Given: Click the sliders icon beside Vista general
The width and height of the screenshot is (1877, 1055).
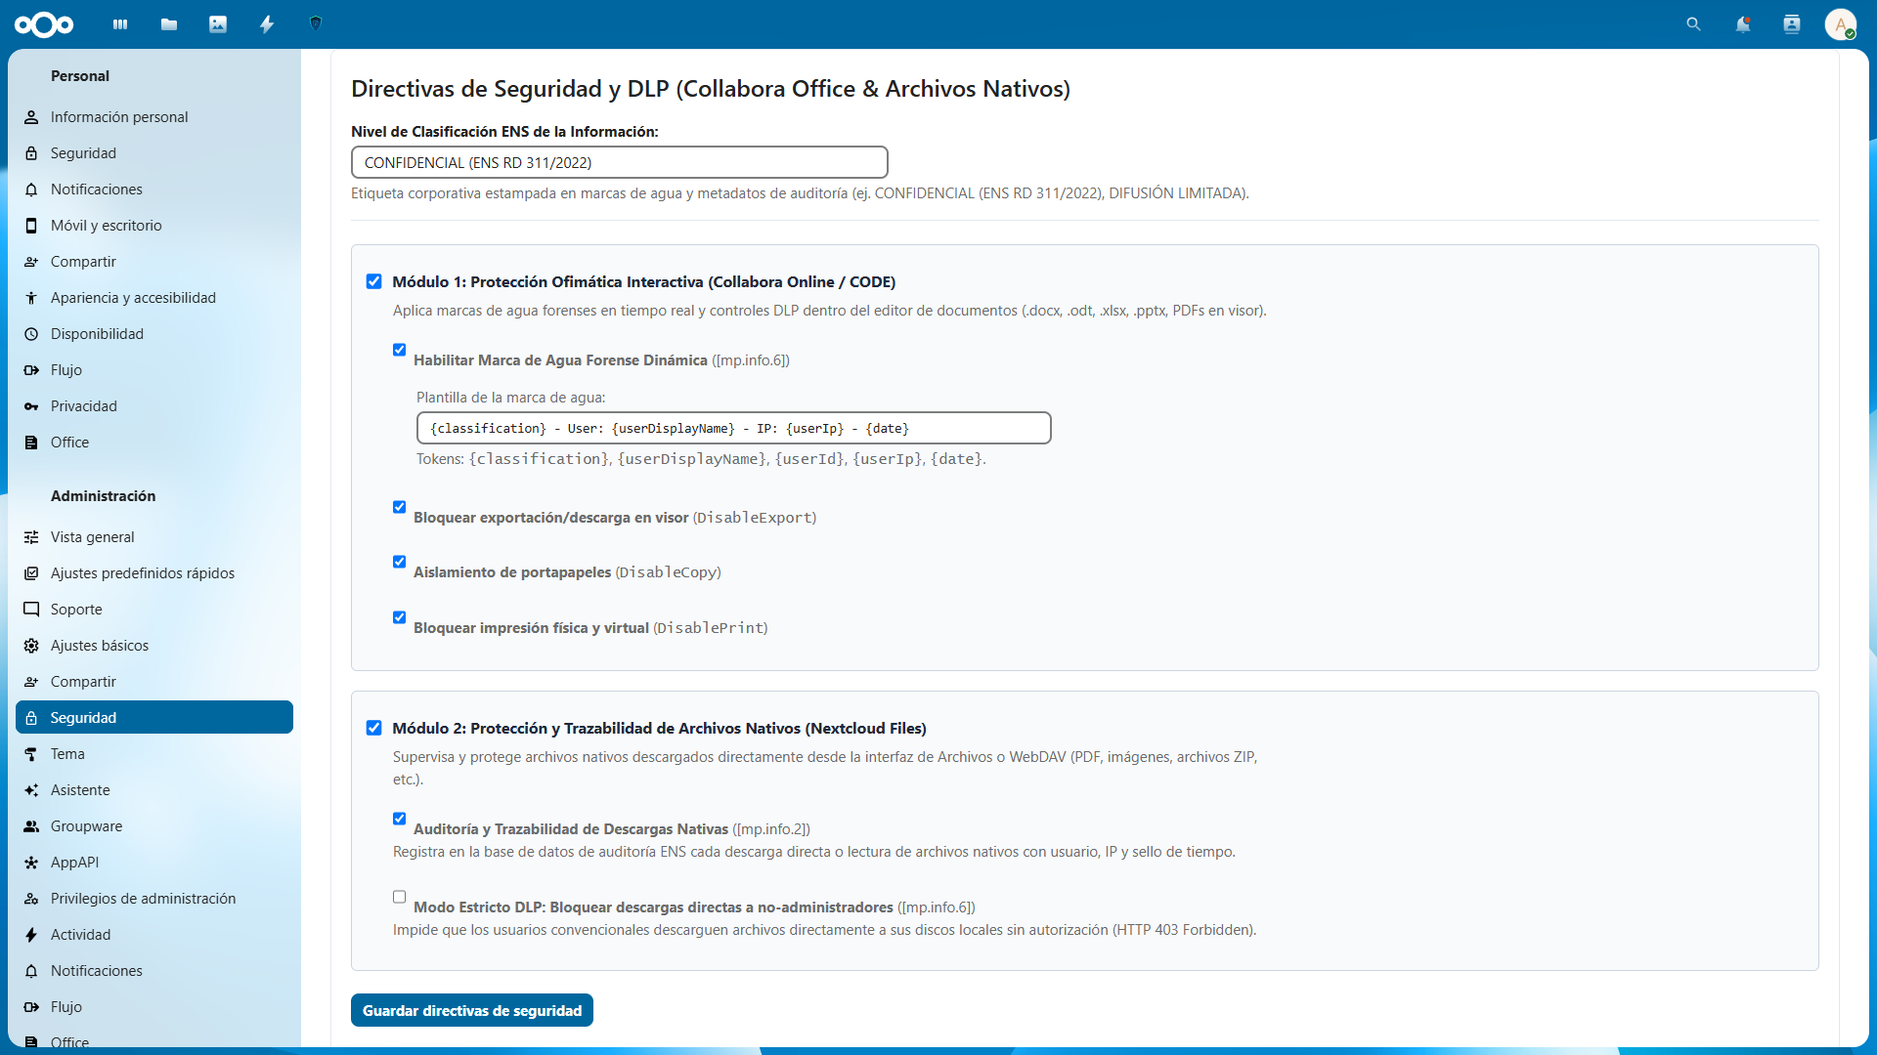Looking at the screenshot, I should coord(31,537).
